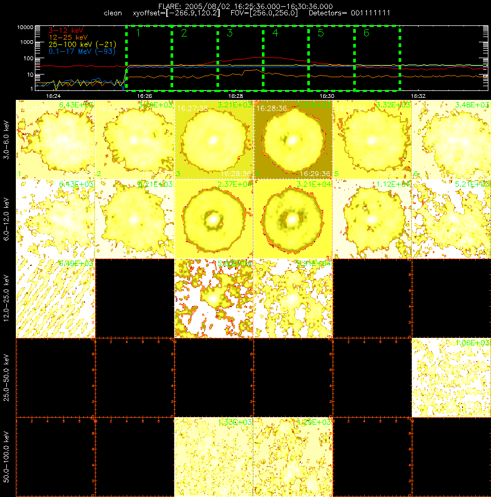Click the FLARE date and time title
The image size is (491, 497).
click(x=245, y=6)
